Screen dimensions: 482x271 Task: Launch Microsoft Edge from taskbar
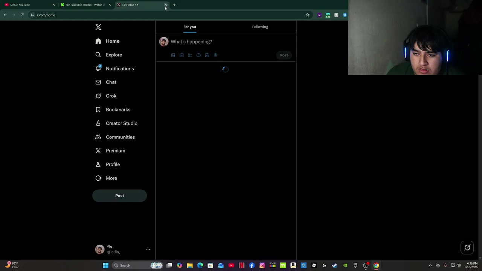[x=200, y=265]
